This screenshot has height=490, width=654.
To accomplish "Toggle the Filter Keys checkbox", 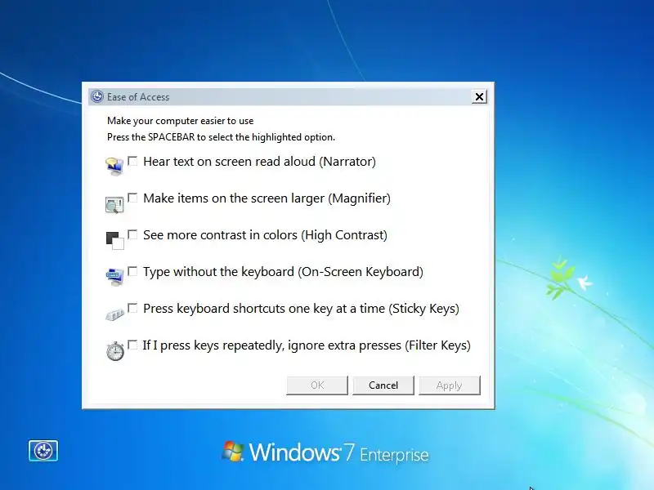I will click(x=132, y=345).
